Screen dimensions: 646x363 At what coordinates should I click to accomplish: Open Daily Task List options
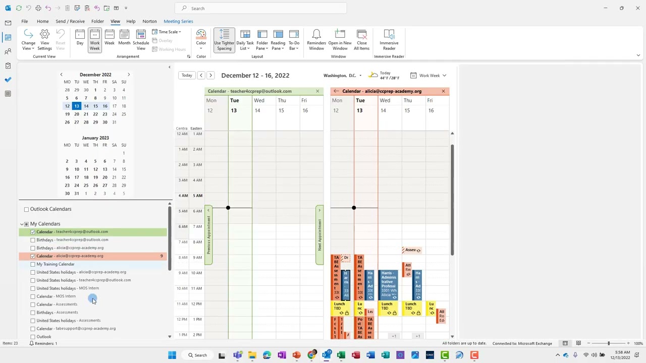click(245, 40)
